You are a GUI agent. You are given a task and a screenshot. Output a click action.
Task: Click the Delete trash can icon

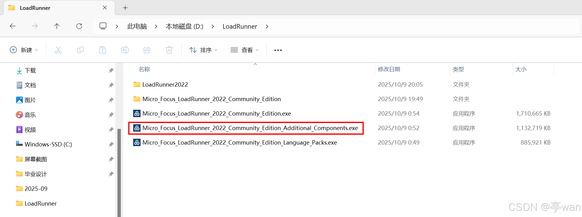[x=169, y=50]
